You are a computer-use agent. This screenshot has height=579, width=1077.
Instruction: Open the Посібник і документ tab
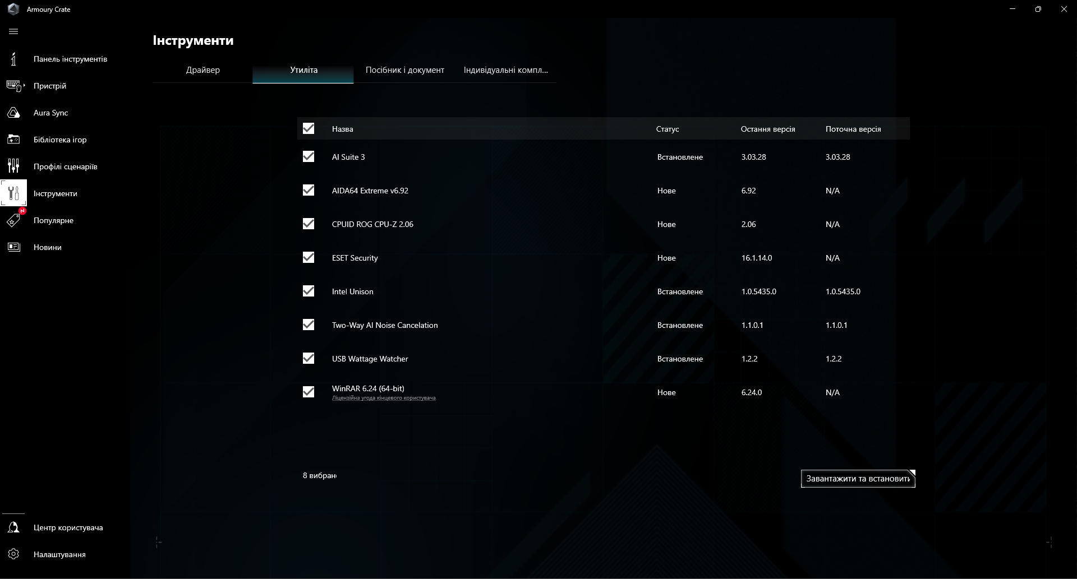404,70
